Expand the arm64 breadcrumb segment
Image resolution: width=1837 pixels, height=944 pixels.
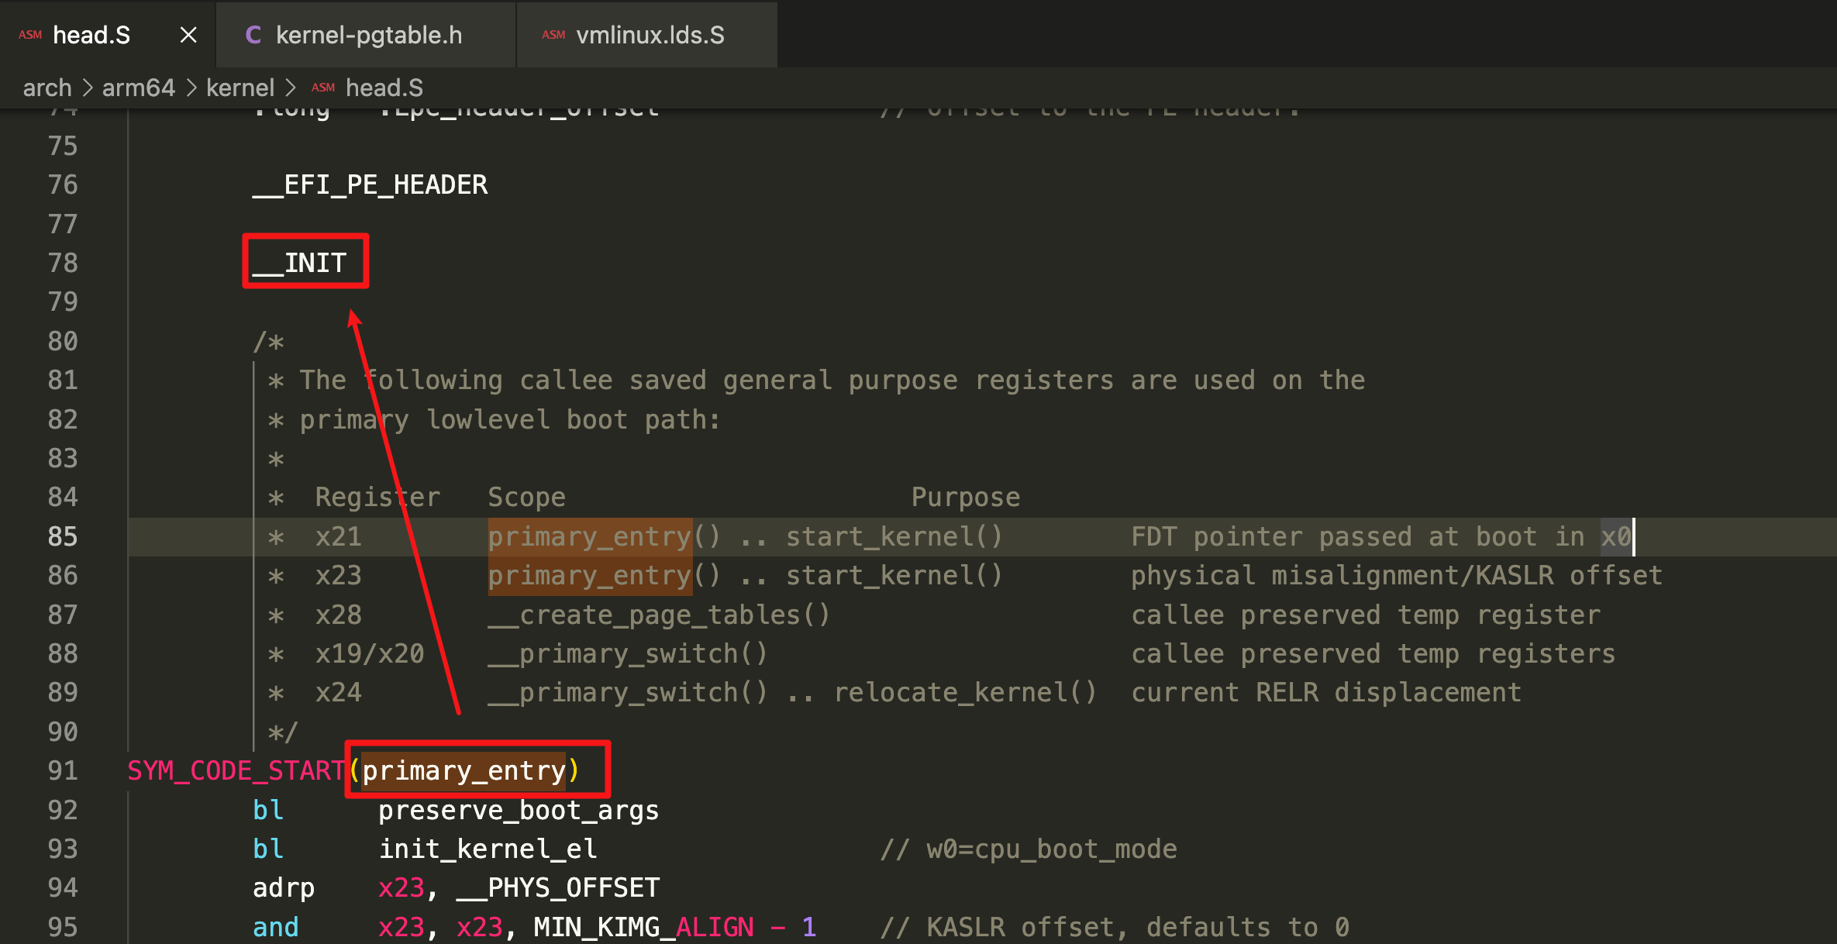138,88
